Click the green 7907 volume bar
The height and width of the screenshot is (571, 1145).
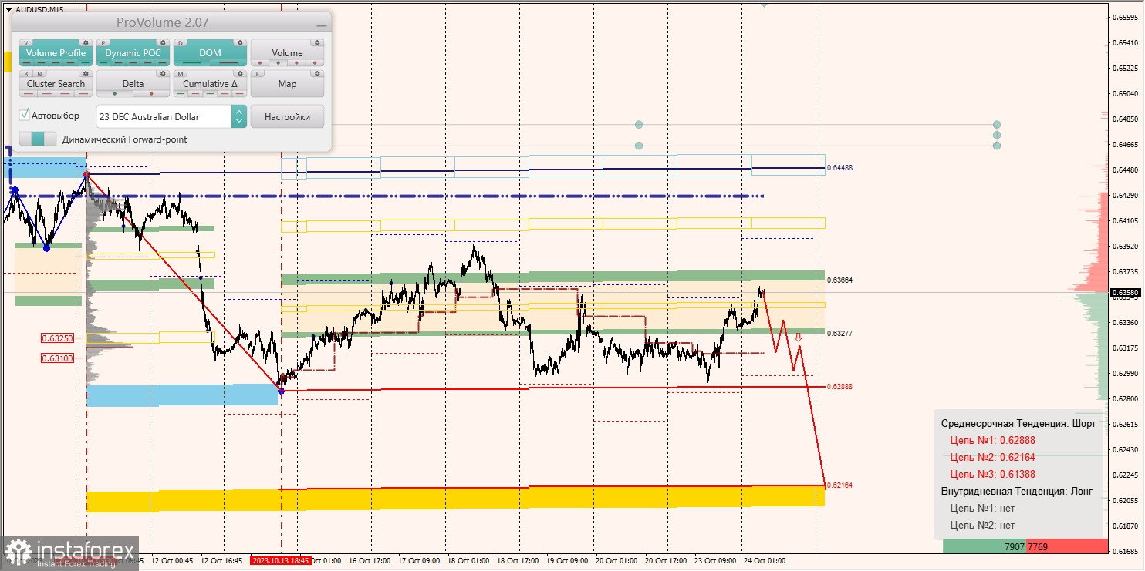(985, 546)
